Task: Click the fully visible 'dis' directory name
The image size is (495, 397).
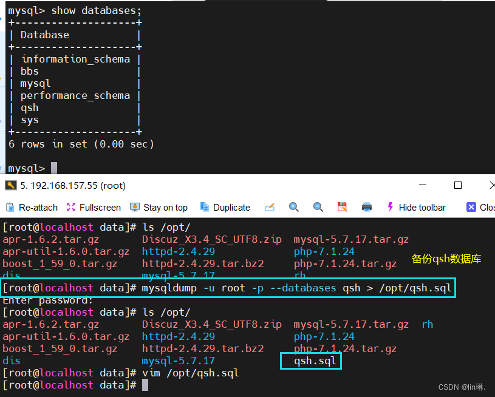Action: tap(12, 361)
